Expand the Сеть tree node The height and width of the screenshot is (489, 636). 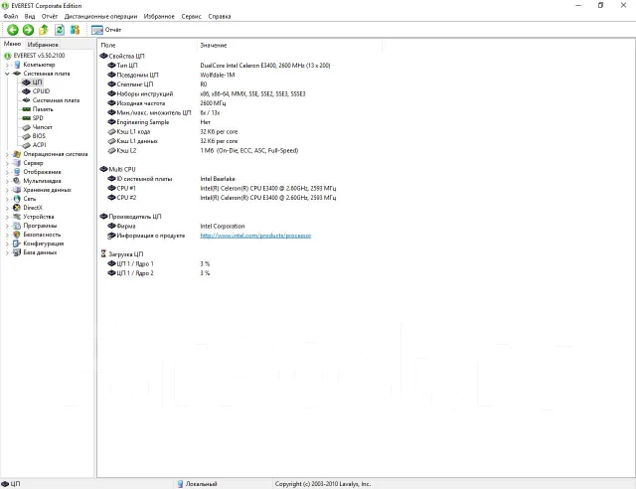[x=7, y=199]
